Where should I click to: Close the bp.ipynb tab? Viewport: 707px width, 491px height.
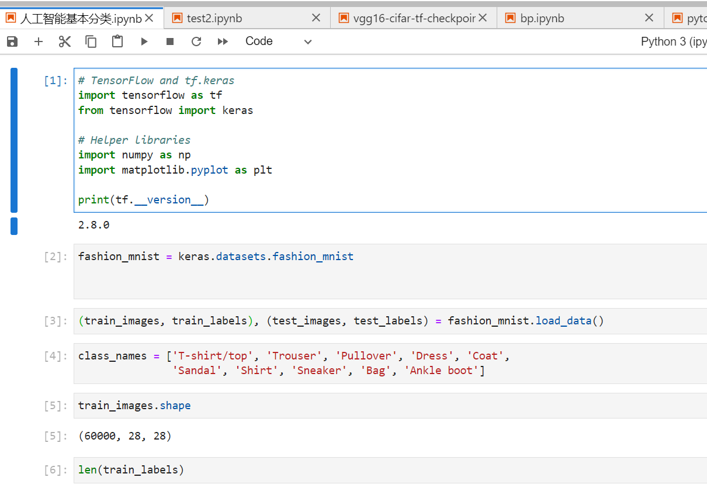click(649, 18)
